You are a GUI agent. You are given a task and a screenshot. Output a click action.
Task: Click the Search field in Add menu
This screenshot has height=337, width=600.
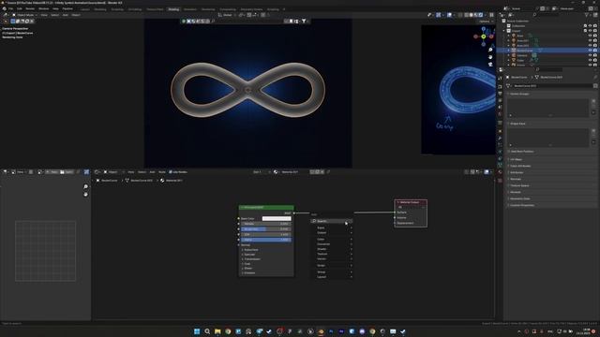[x=331, y=221]
